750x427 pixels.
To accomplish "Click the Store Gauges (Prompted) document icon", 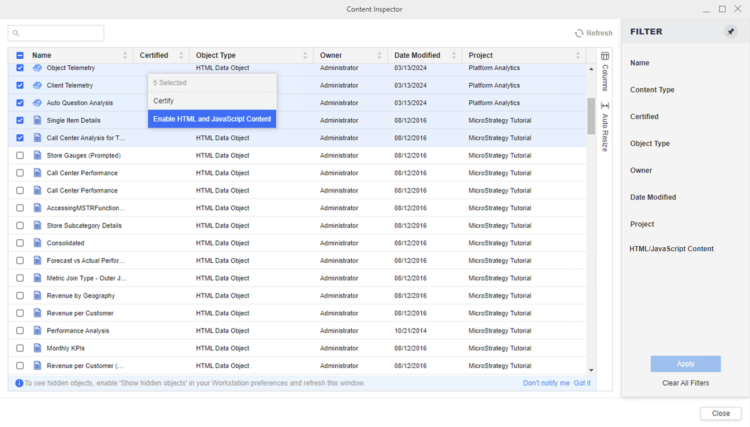I will coord(37,156).
